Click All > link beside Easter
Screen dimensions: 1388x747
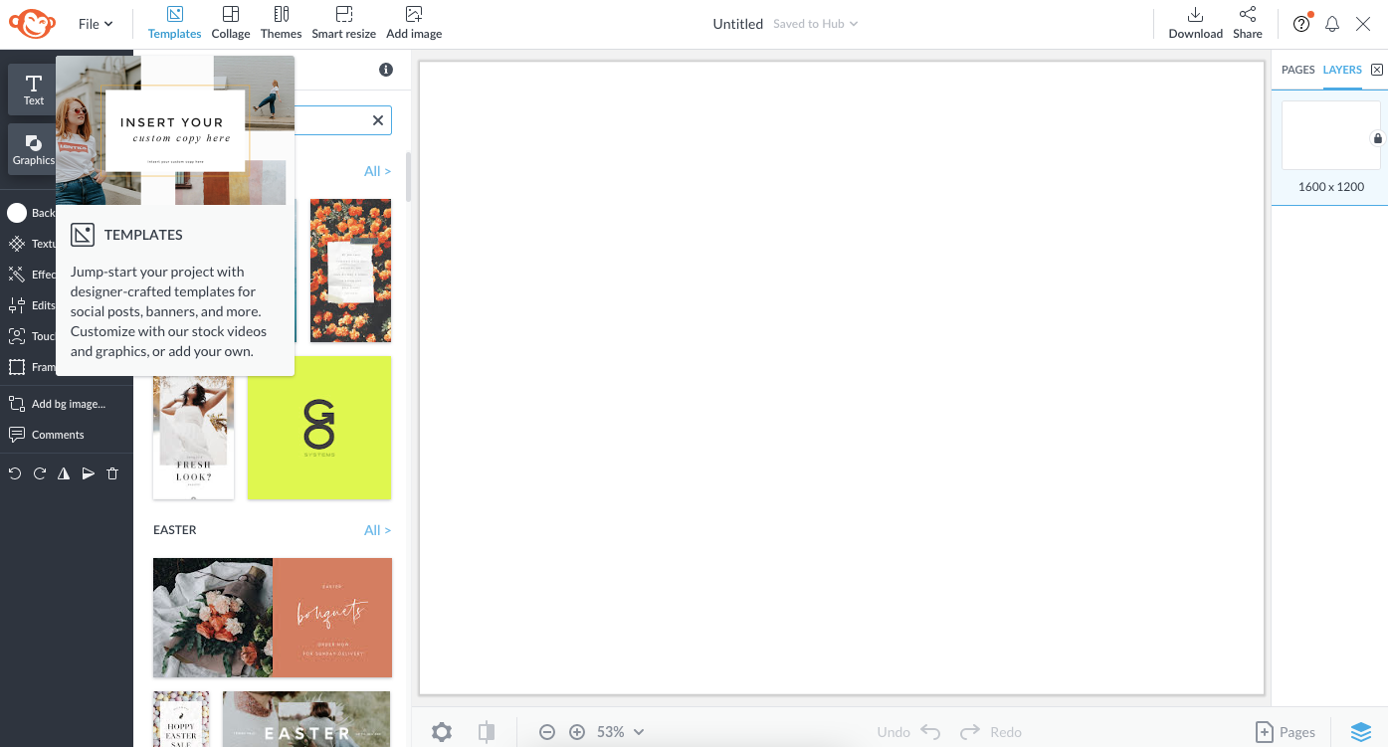[377, 530]
